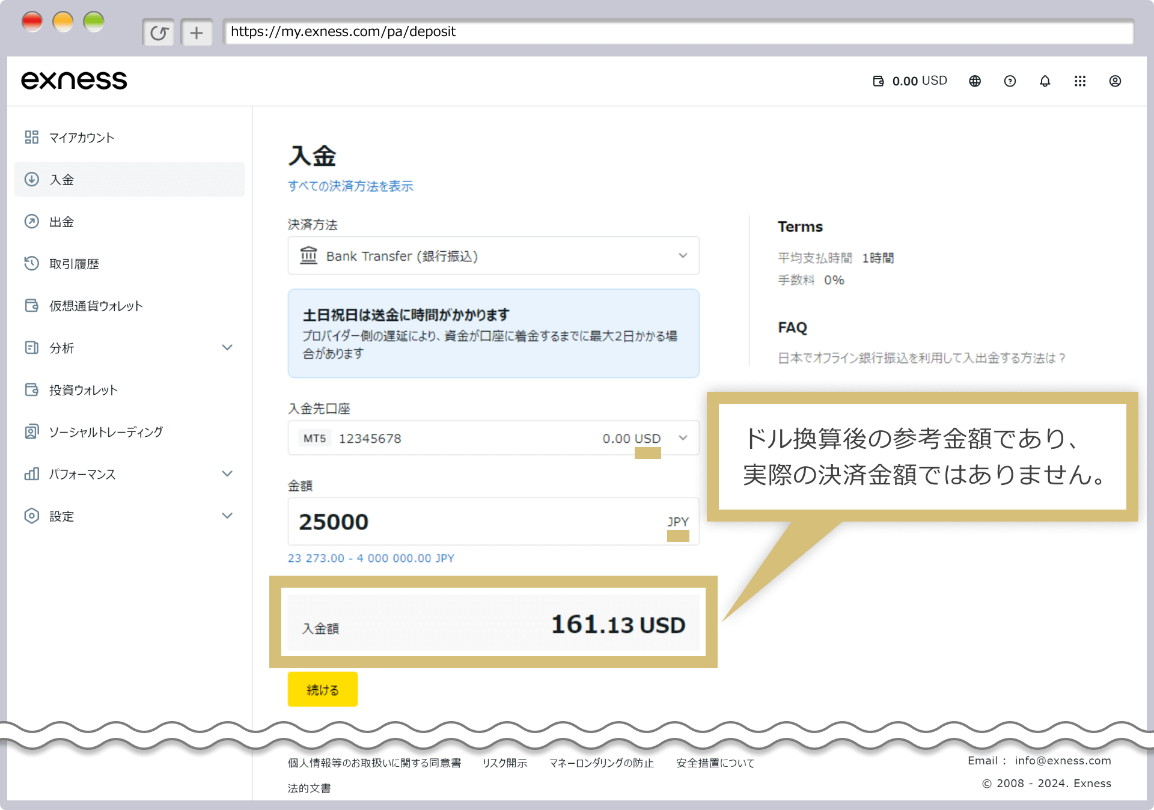Open the wallet balance icon in header
This screenshot has height=810, width=1154.
878,81
